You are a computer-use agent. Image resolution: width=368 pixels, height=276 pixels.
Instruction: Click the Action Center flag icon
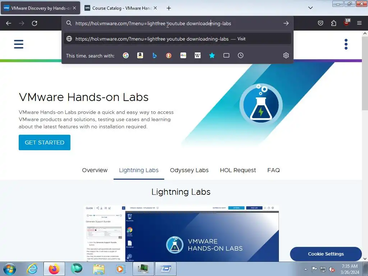[314, 269]
